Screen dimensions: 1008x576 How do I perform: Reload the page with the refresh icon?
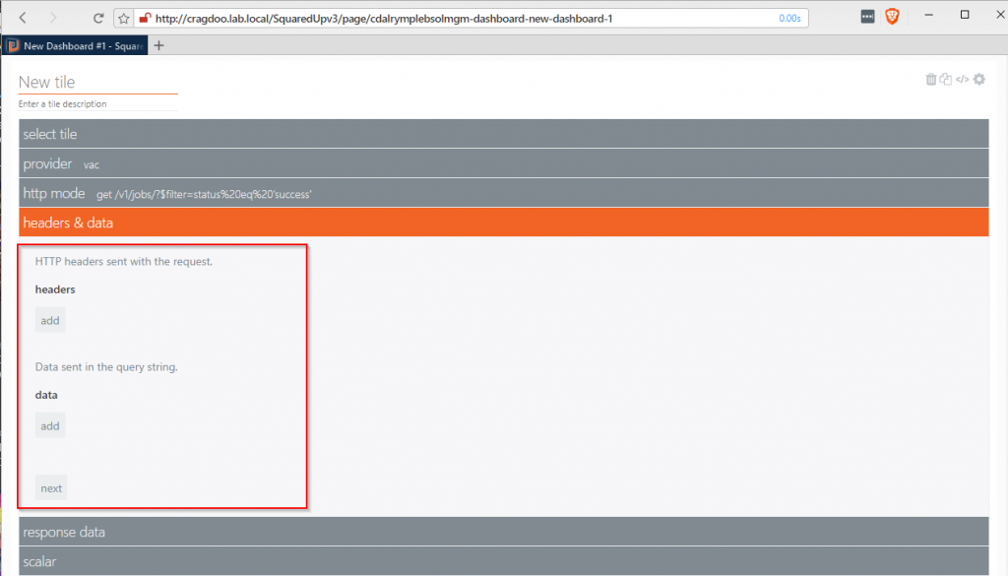point(98,18)
